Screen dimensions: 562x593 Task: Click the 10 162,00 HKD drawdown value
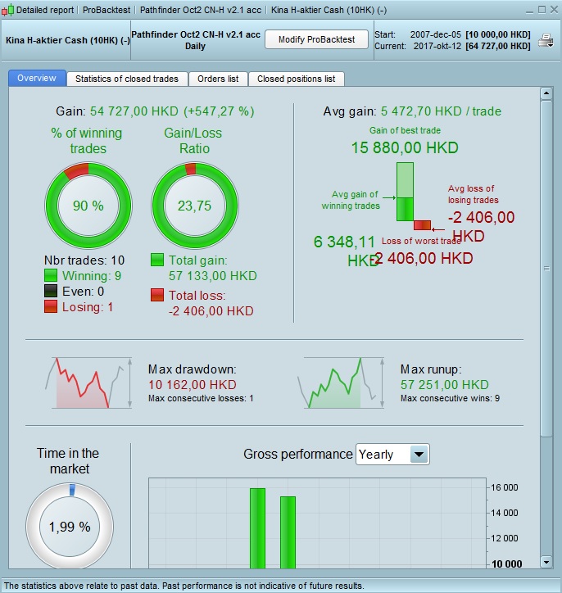tap(193, 385)
